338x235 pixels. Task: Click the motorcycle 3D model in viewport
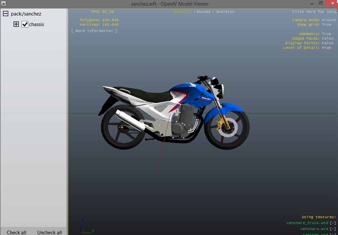click(174, 112)
